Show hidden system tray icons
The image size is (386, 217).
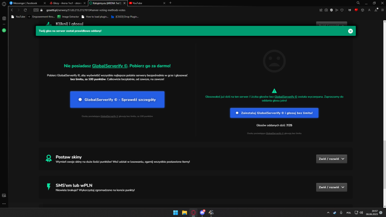click(328, 213)
